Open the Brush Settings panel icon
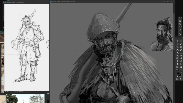The image size is (183, 103). click(180, 34)
